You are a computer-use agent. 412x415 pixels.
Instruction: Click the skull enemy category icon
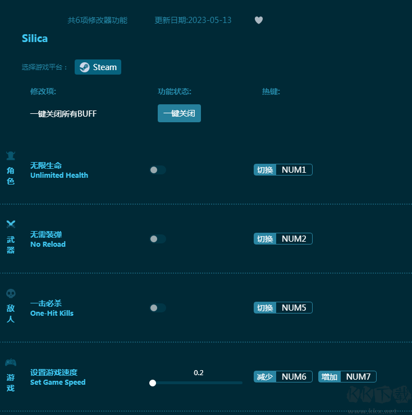(x=11, y=294)
